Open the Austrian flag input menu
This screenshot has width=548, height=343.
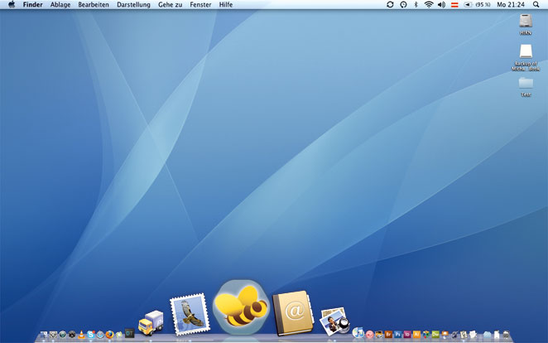(454, 5)
